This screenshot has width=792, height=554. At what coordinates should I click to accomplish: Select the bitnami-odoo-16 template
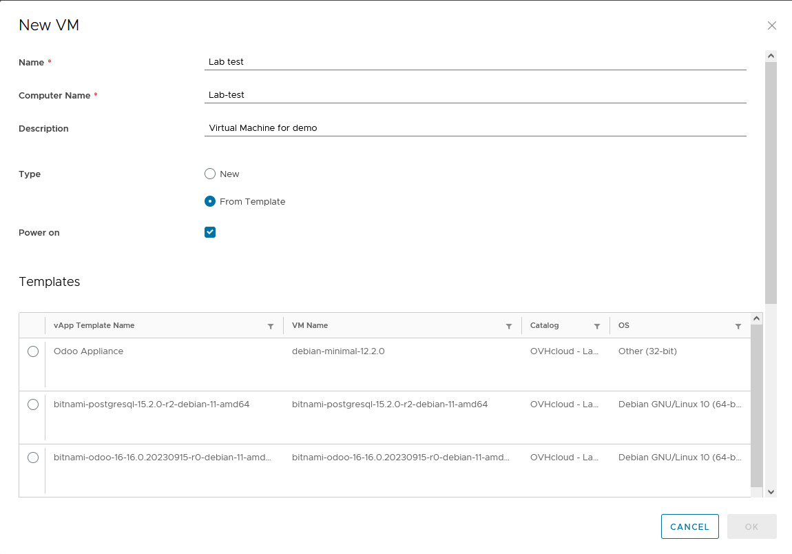pyautogui.click(x=32, y=458)
